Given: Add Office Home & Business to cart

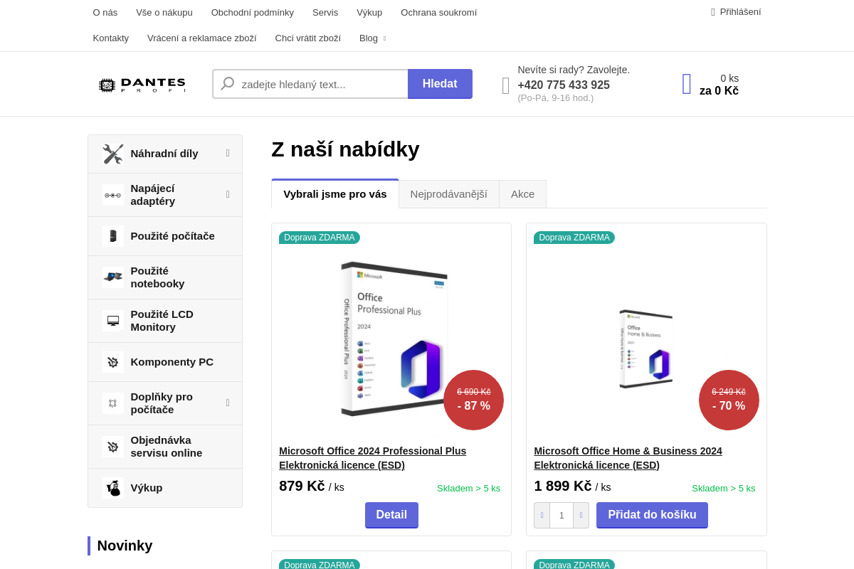Looking at the screenshot, I should tap(652, 515).
